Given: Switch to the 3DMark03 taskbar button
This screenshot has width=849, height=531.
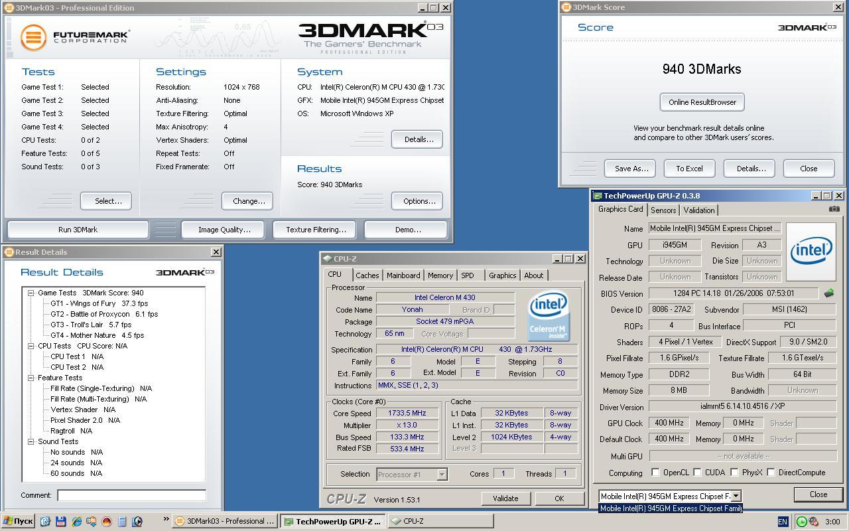Looking at the screenshot, I should [224, 522].
